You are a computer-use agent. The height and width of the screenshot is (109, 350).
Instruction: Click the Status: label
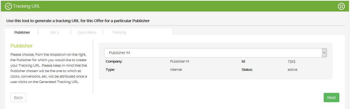tap(247, 70)
